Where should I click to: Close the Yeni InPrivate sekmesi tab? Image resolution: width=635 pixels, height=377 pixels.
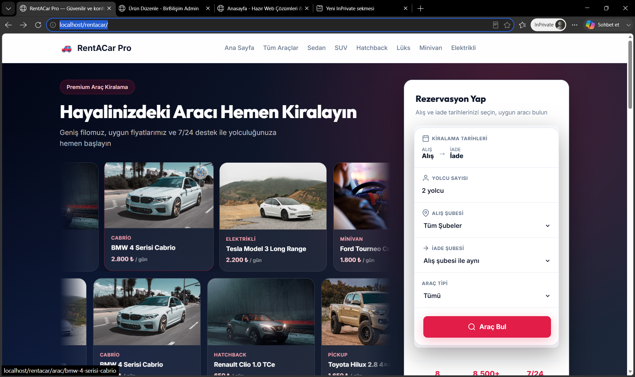tap(405, 8)
